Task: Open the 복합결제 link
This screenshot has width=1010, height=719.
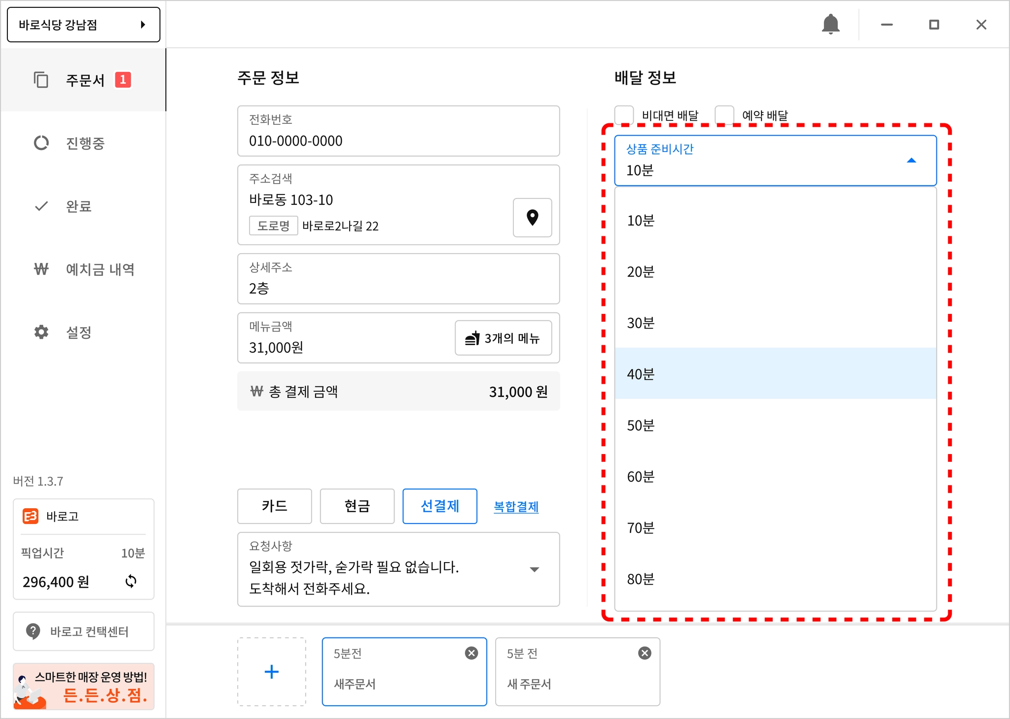Action: click(x=516, y=507)
